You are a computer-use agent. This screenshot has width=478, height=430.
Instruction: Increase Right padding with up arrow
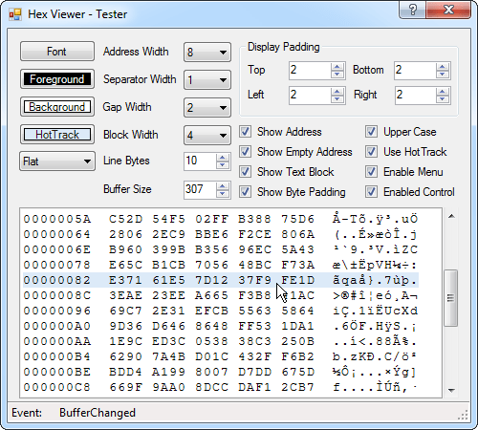(443, 91)
